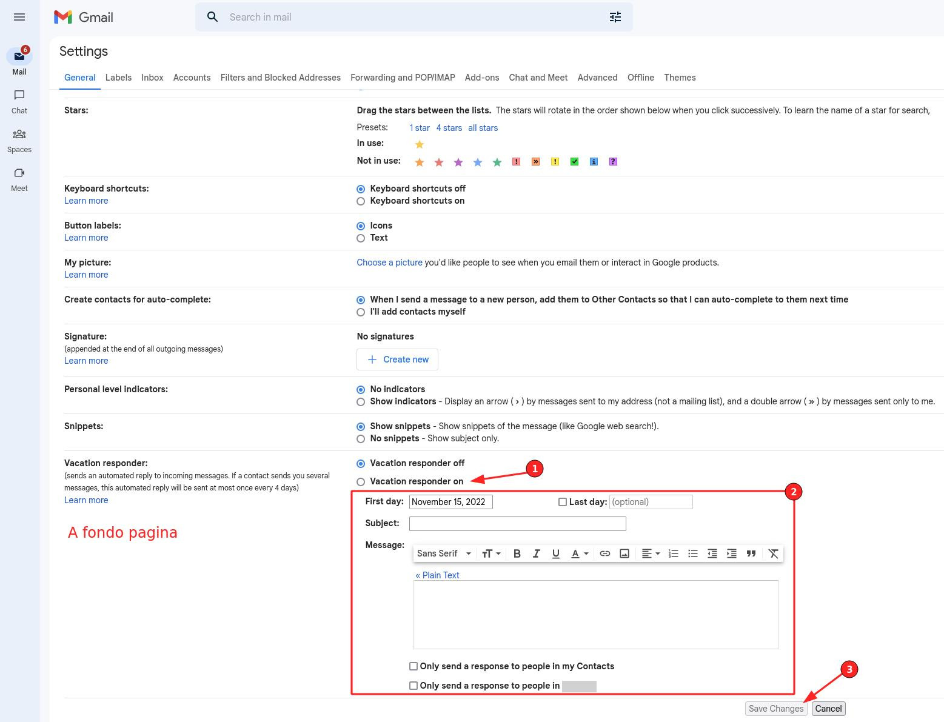The image size is (944, 722).
Task: Click Save Changes button
Action: [776, 709]
